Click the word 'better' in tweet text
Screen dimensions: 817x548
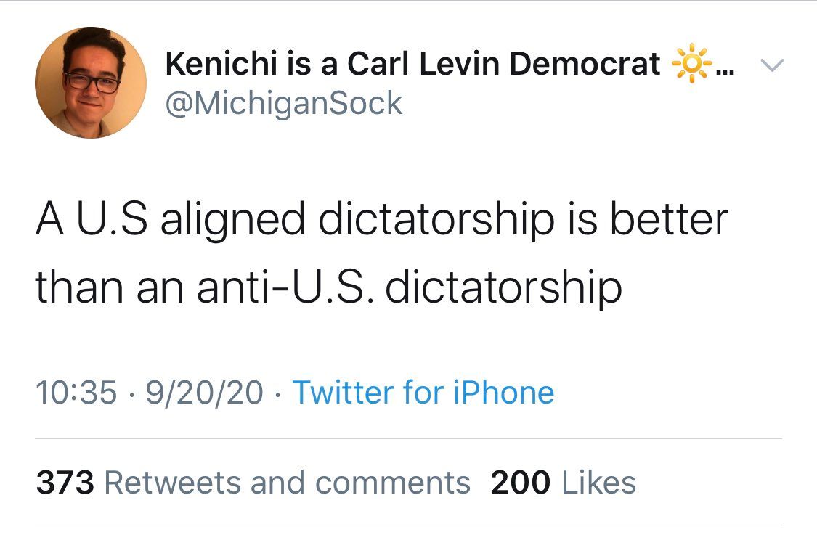click(668, 221)
